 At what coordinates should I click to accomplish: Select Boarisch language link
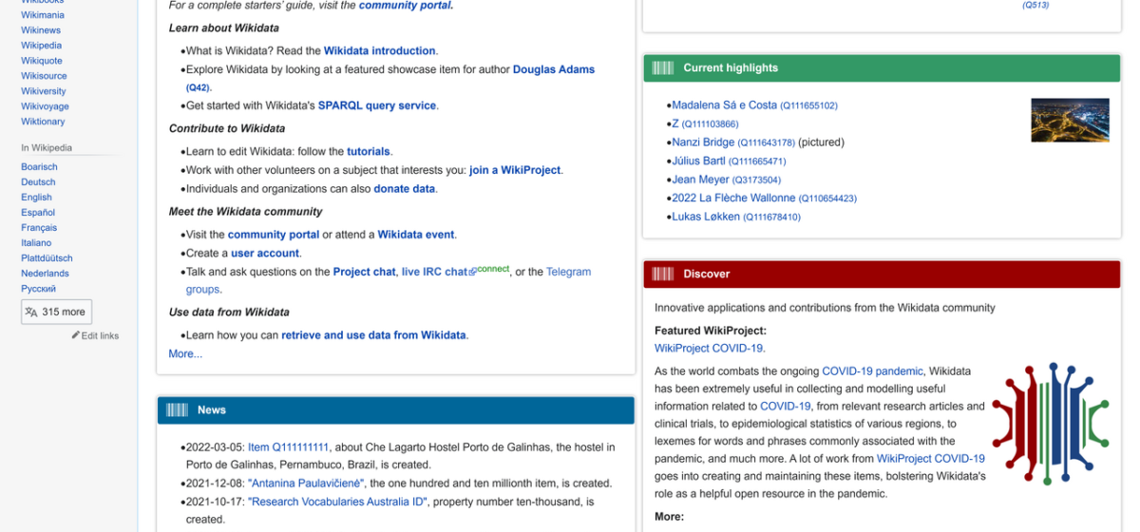coord(39,167)
